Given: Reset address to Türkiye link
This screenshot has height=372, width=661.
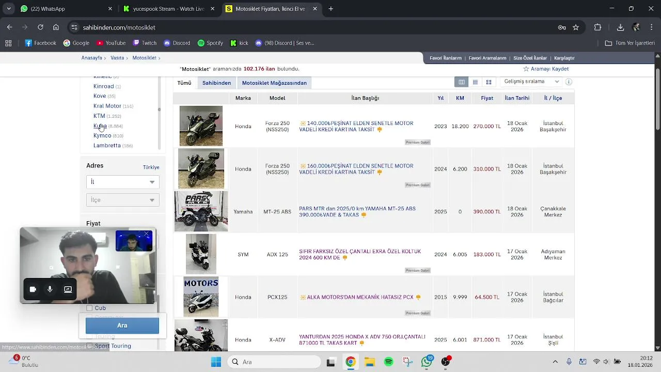Looking at the screenshot, I should (151, 167).
